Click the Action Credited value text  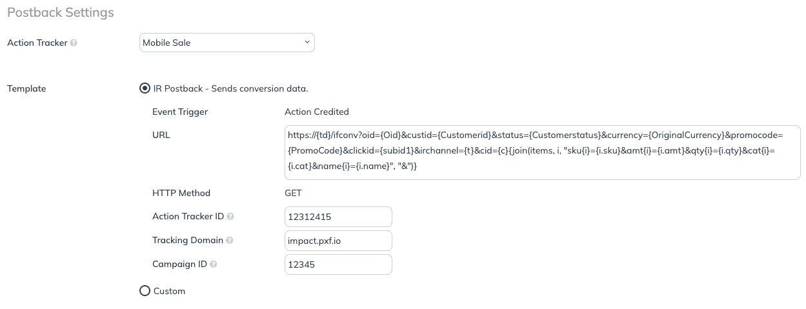316,112
